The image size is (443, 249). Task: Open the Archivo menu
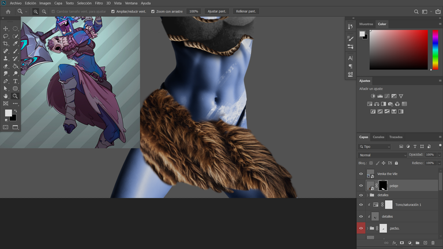[16, 3]
